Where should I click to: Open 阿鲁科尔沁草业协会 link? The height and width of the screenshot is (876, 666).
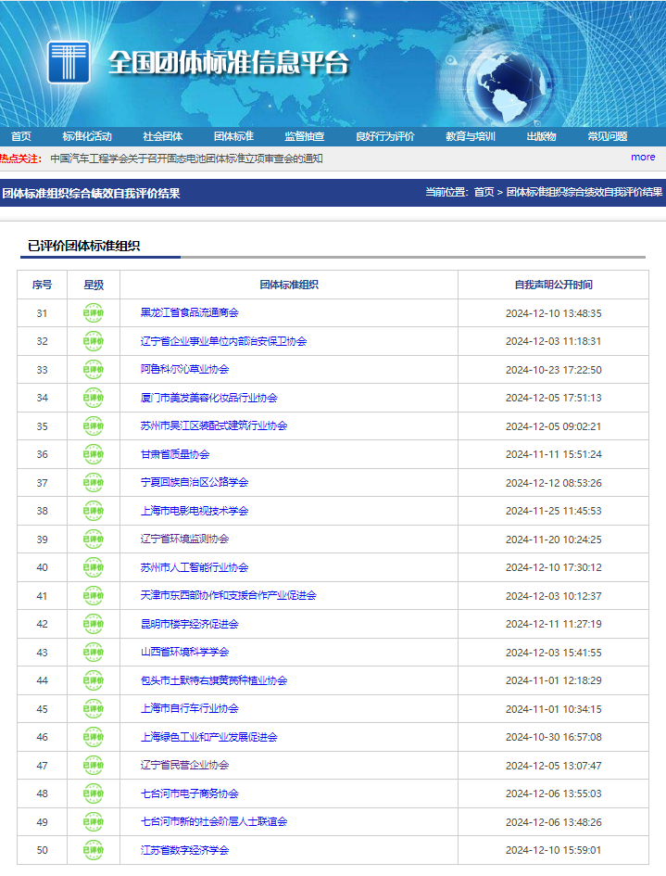(184, 369)
